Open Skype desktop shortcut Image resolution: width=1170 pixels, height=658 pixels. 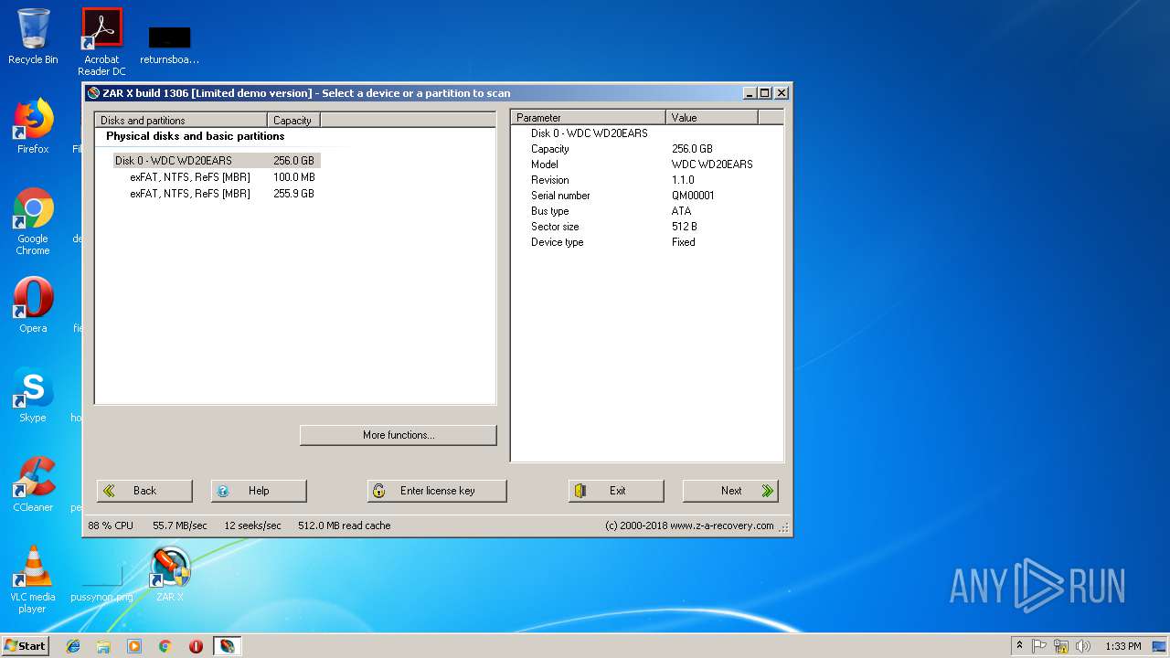[33, 395]
